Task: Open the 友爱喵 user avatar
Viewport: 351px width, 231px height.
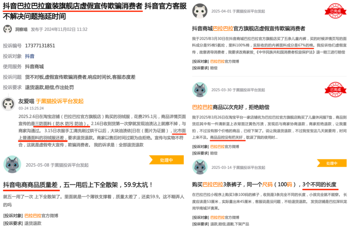Action: click(8, 104)
